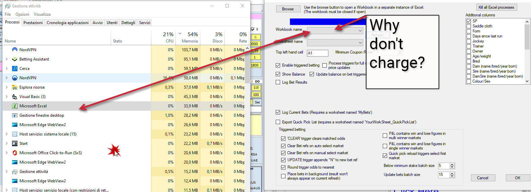The height and width of the screenshot is (192, 531).
Task: Click Kill all Excel processes button
Action: tap(496, 7)
